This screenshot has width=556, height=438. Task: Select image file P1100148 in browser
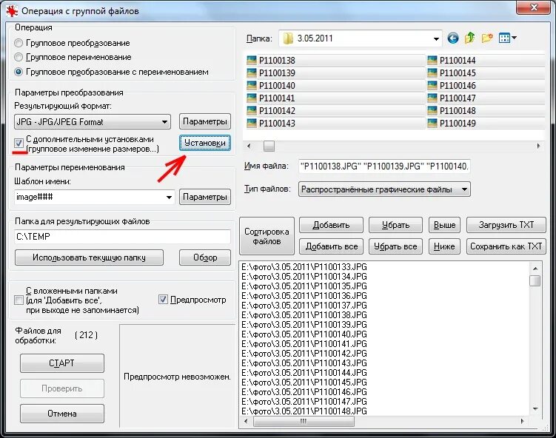click(452, 110)
